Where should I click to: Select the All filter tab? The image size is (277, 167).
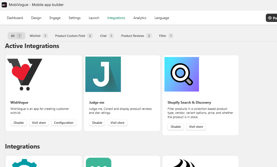[x=17, y=36]
